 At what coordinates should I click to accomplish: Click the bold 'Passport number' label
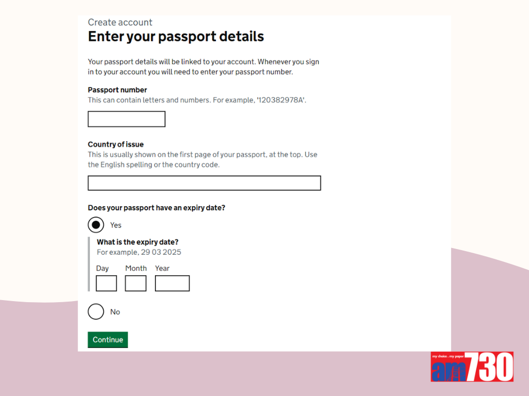point(117,90)
